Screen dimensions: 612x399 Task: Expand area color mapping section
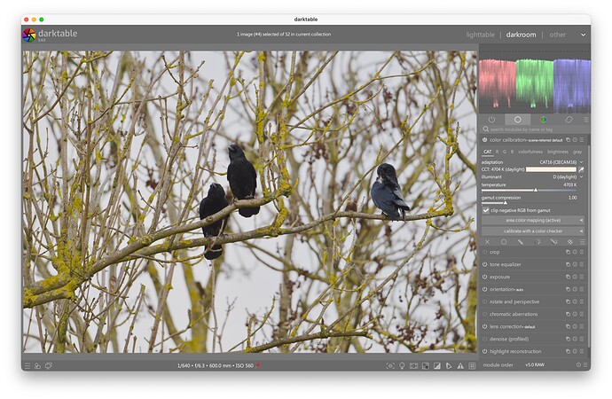point(533,221)
